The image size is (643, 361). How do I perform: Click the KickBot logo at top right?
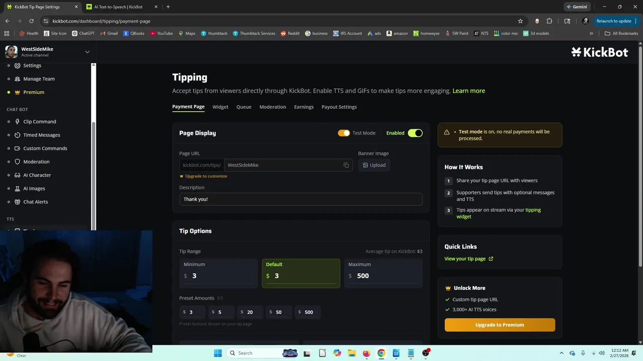coord(600,52)
